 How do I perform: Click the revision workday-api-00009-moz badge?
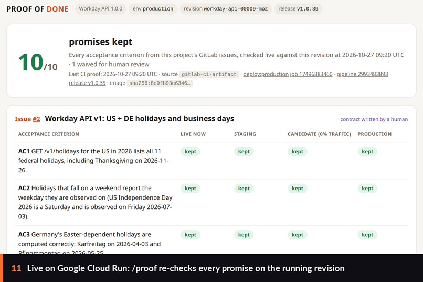[x=226, y=8]
